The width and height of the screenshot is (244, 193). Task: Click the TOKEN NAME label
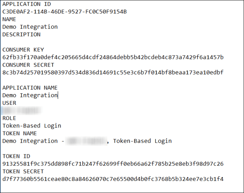[20, 133]
